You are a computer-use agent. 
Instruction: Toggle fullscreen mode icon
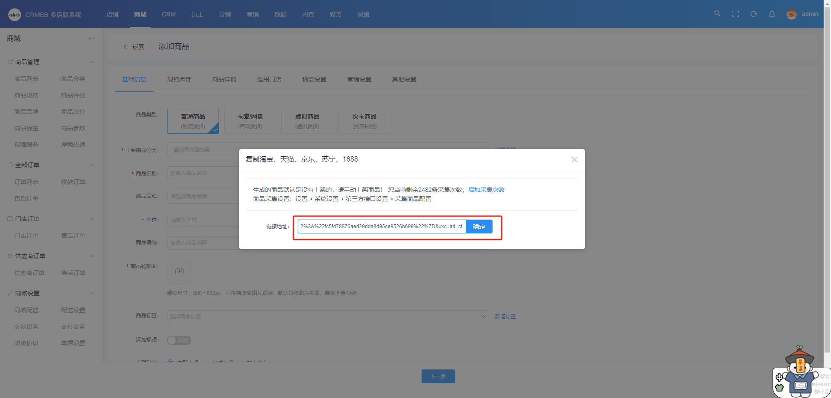(735, 14)
